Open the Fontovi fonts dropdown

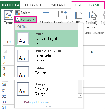point(26,20)
